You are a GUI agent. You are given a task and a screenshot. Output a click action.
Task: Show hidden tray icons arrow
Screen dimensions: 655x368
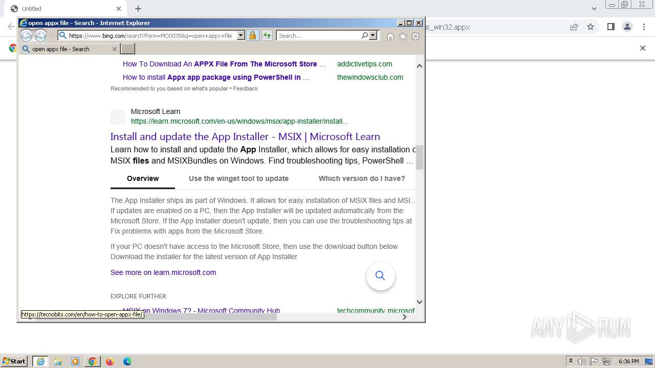point(571,361)
